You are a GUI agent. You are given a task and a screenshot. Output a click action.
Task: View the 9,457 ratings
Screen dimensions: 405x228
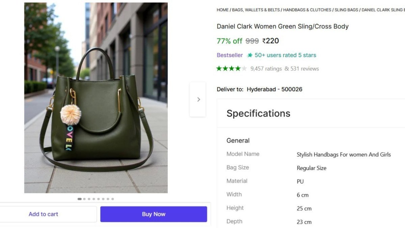pyautogui.click(x=266, y=69)
